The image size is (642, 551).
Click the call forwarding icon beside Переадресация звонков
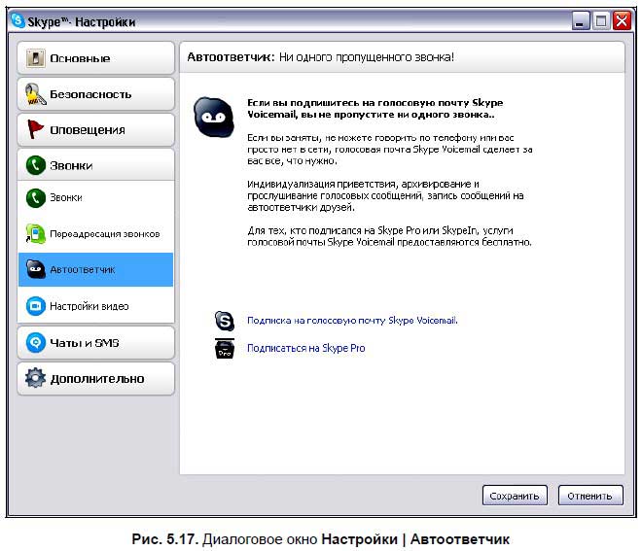[x=36, y=234]
